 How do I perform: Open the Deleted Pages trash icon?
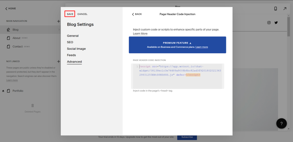point(33,106)
